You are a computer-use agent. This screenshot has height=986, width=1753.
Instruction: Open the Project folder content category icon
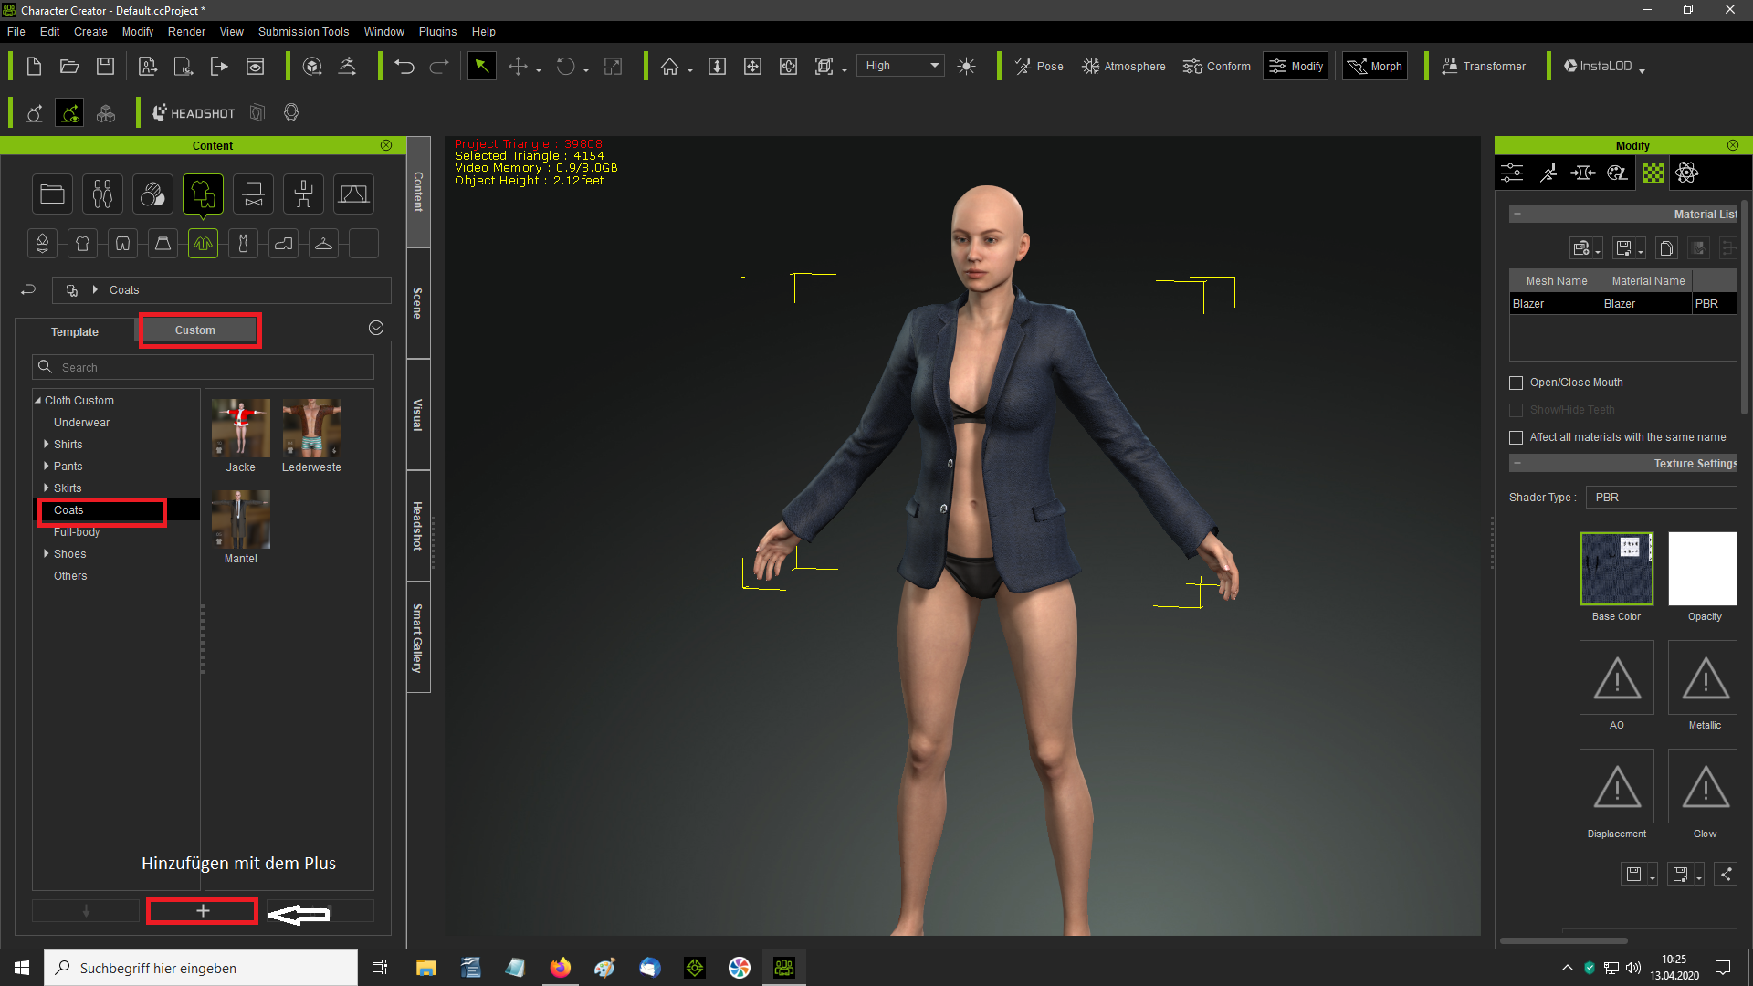[52, 194]
